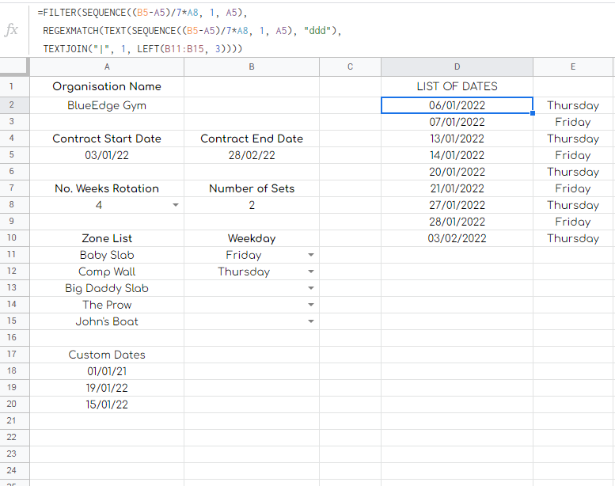Select the Weekday header cell

(252, 238)
